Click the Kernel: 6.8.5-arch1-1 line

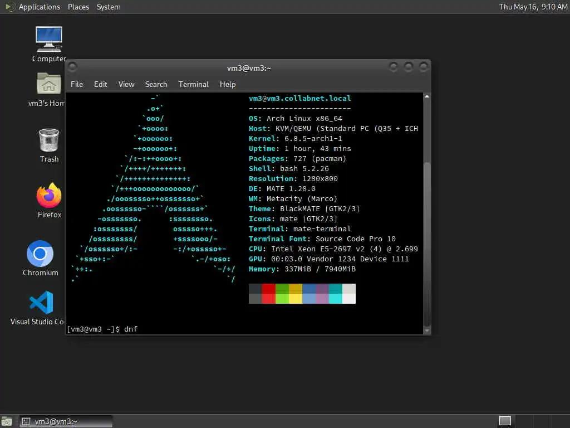pos(295,138)
